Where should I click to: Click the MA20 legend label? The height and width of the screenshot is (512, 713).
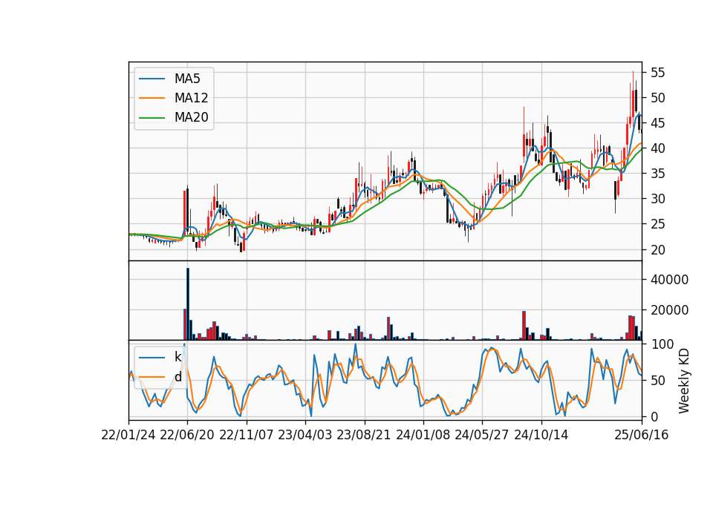(192, 117)
